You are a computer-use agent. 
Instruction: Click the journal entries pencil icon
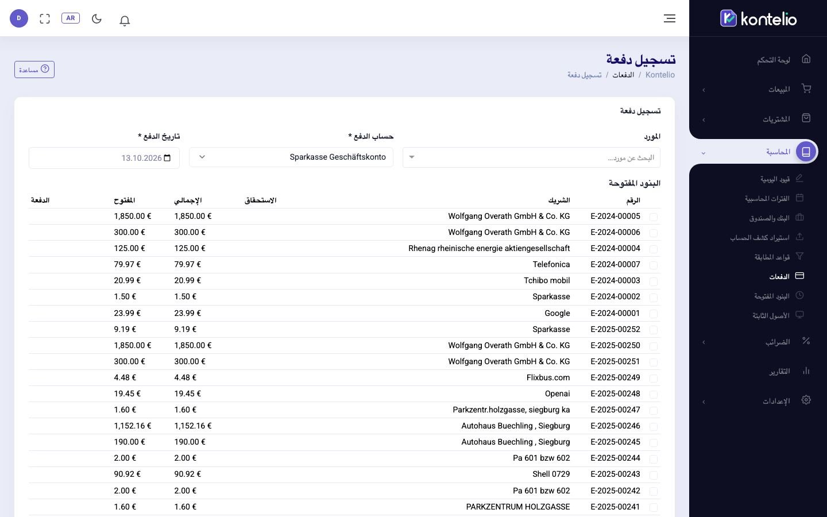coord(799,179)
